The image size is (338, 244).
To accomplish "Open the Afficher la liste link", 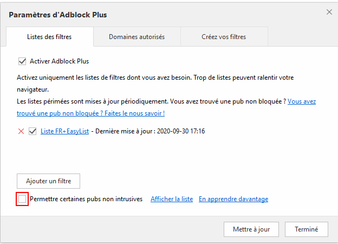I will (172, 199).
